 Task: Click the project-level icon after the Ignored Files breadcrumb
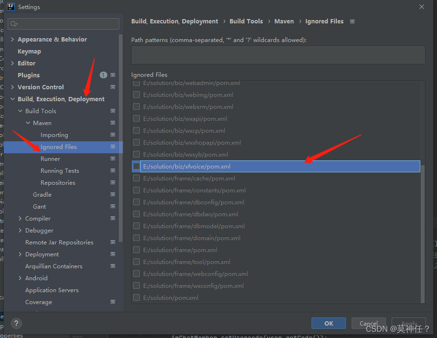coord(352,21)
